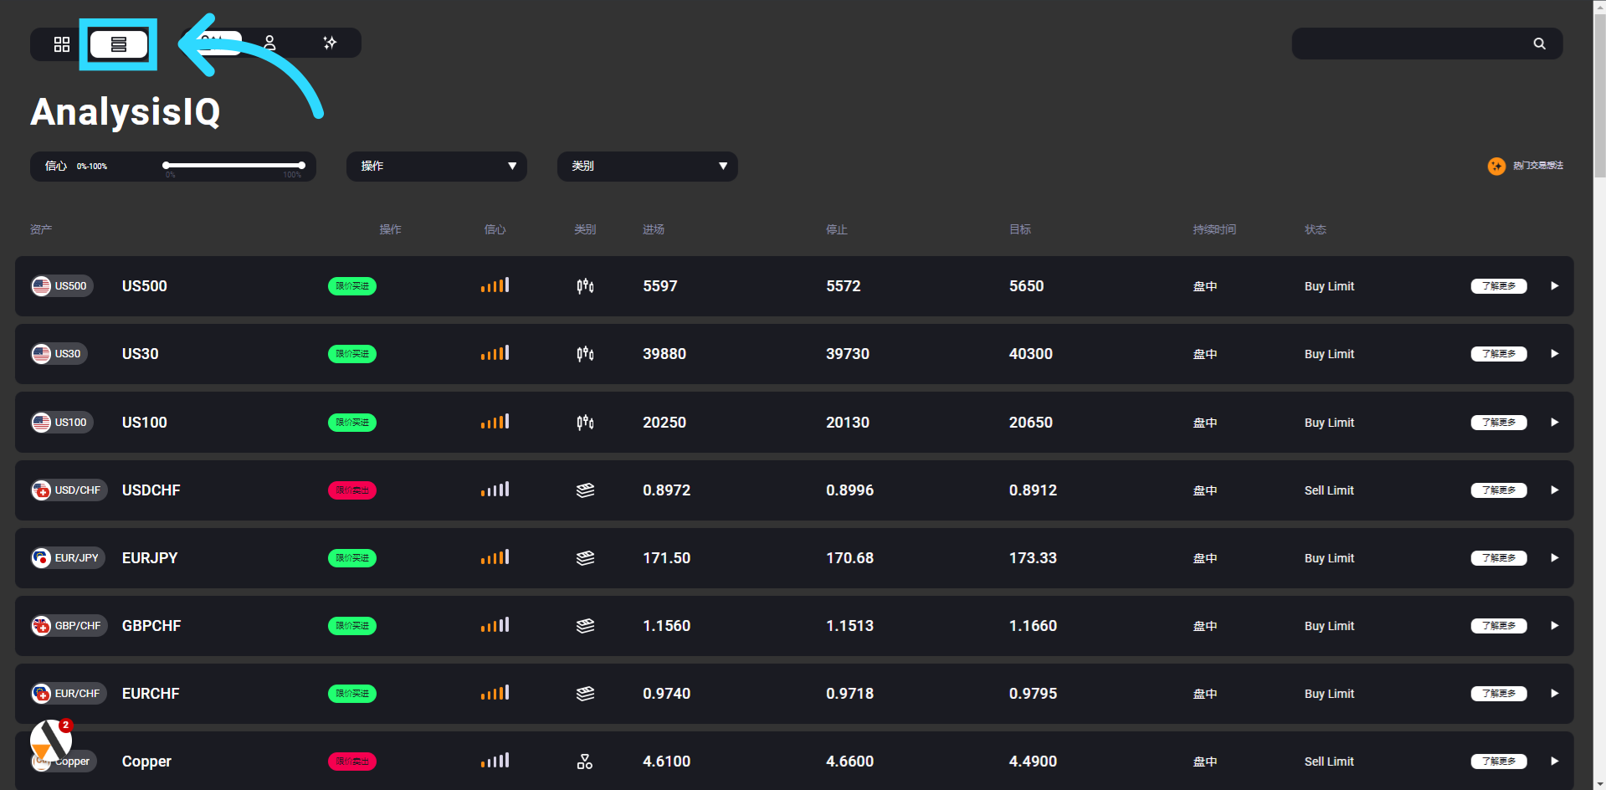Click the confidence bars icon for EURJPY
This screenshot has height=790, width=1606.
coord(495,557)
